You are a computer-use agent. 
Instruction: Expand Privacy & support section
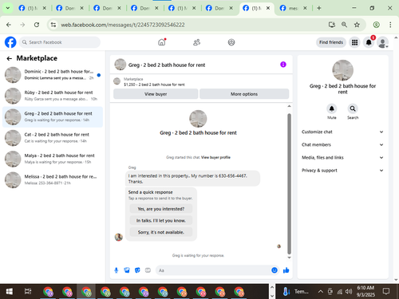coord(342,171)
